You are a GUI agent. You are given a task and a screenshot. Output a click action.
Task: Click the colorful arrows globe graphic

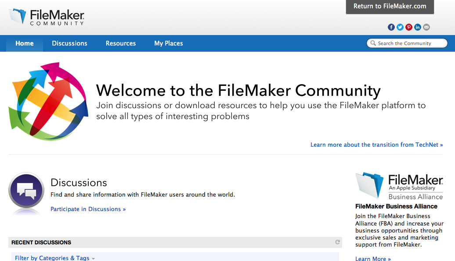(48, 101)
